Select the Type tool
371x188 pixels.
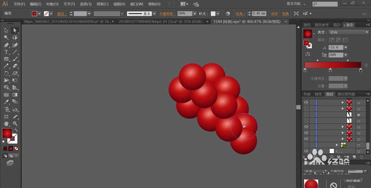[x=6, y=52]
